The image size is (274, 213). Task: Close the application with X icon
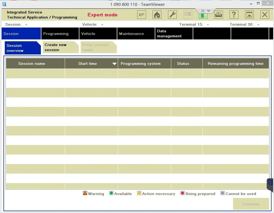(264, 15)
